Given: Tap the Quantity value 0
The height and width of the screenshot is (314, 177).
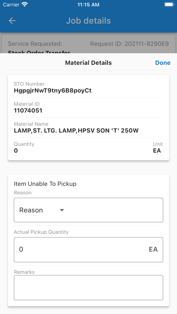Looking at the screenshot, I should pos(16,151).
